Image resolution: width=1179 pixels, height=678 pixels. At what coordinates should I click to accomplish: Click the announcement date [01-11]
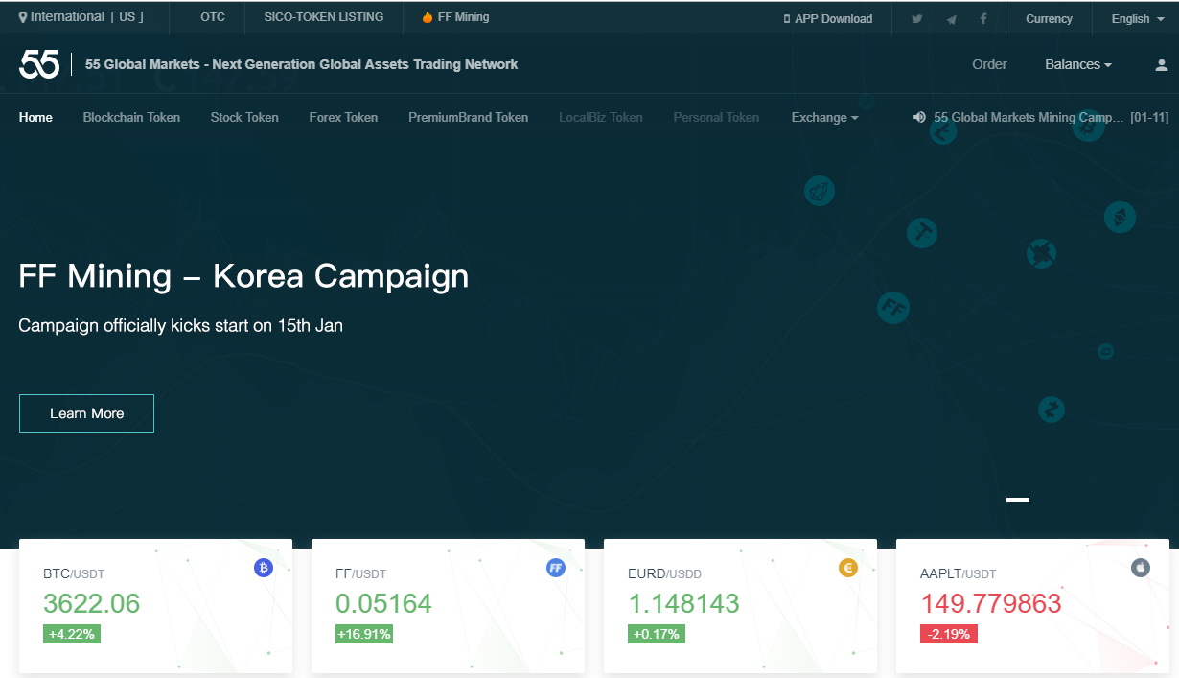pyautogui.click(x=1149, y=117)
